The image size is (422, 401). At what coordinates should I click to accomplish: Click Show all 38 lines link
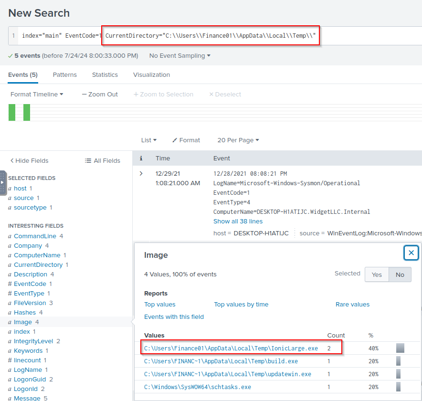[x=238, y=222]
